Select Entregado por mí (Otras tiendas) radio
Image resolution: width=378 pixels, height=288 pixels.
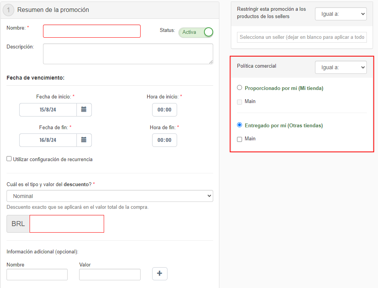pos(240,125)
